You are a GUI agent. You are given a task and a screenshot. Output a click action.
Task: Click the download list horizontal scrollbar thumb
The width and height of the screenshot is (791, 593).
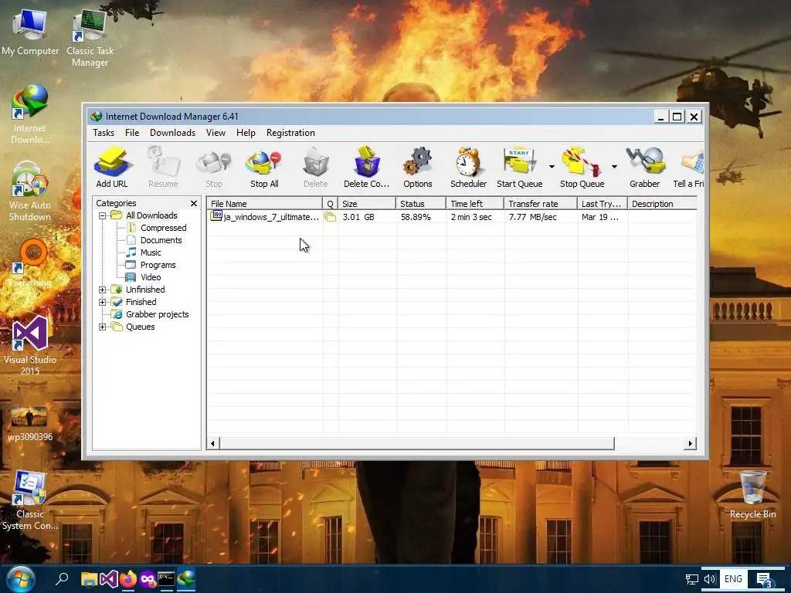point(416,444)
